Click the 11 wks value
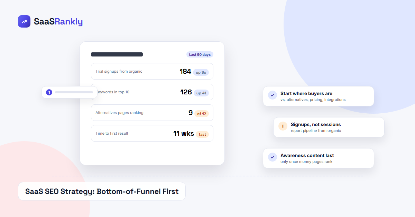Image resolution: width=415 pixels, height=217 pixels. [184, 133]
